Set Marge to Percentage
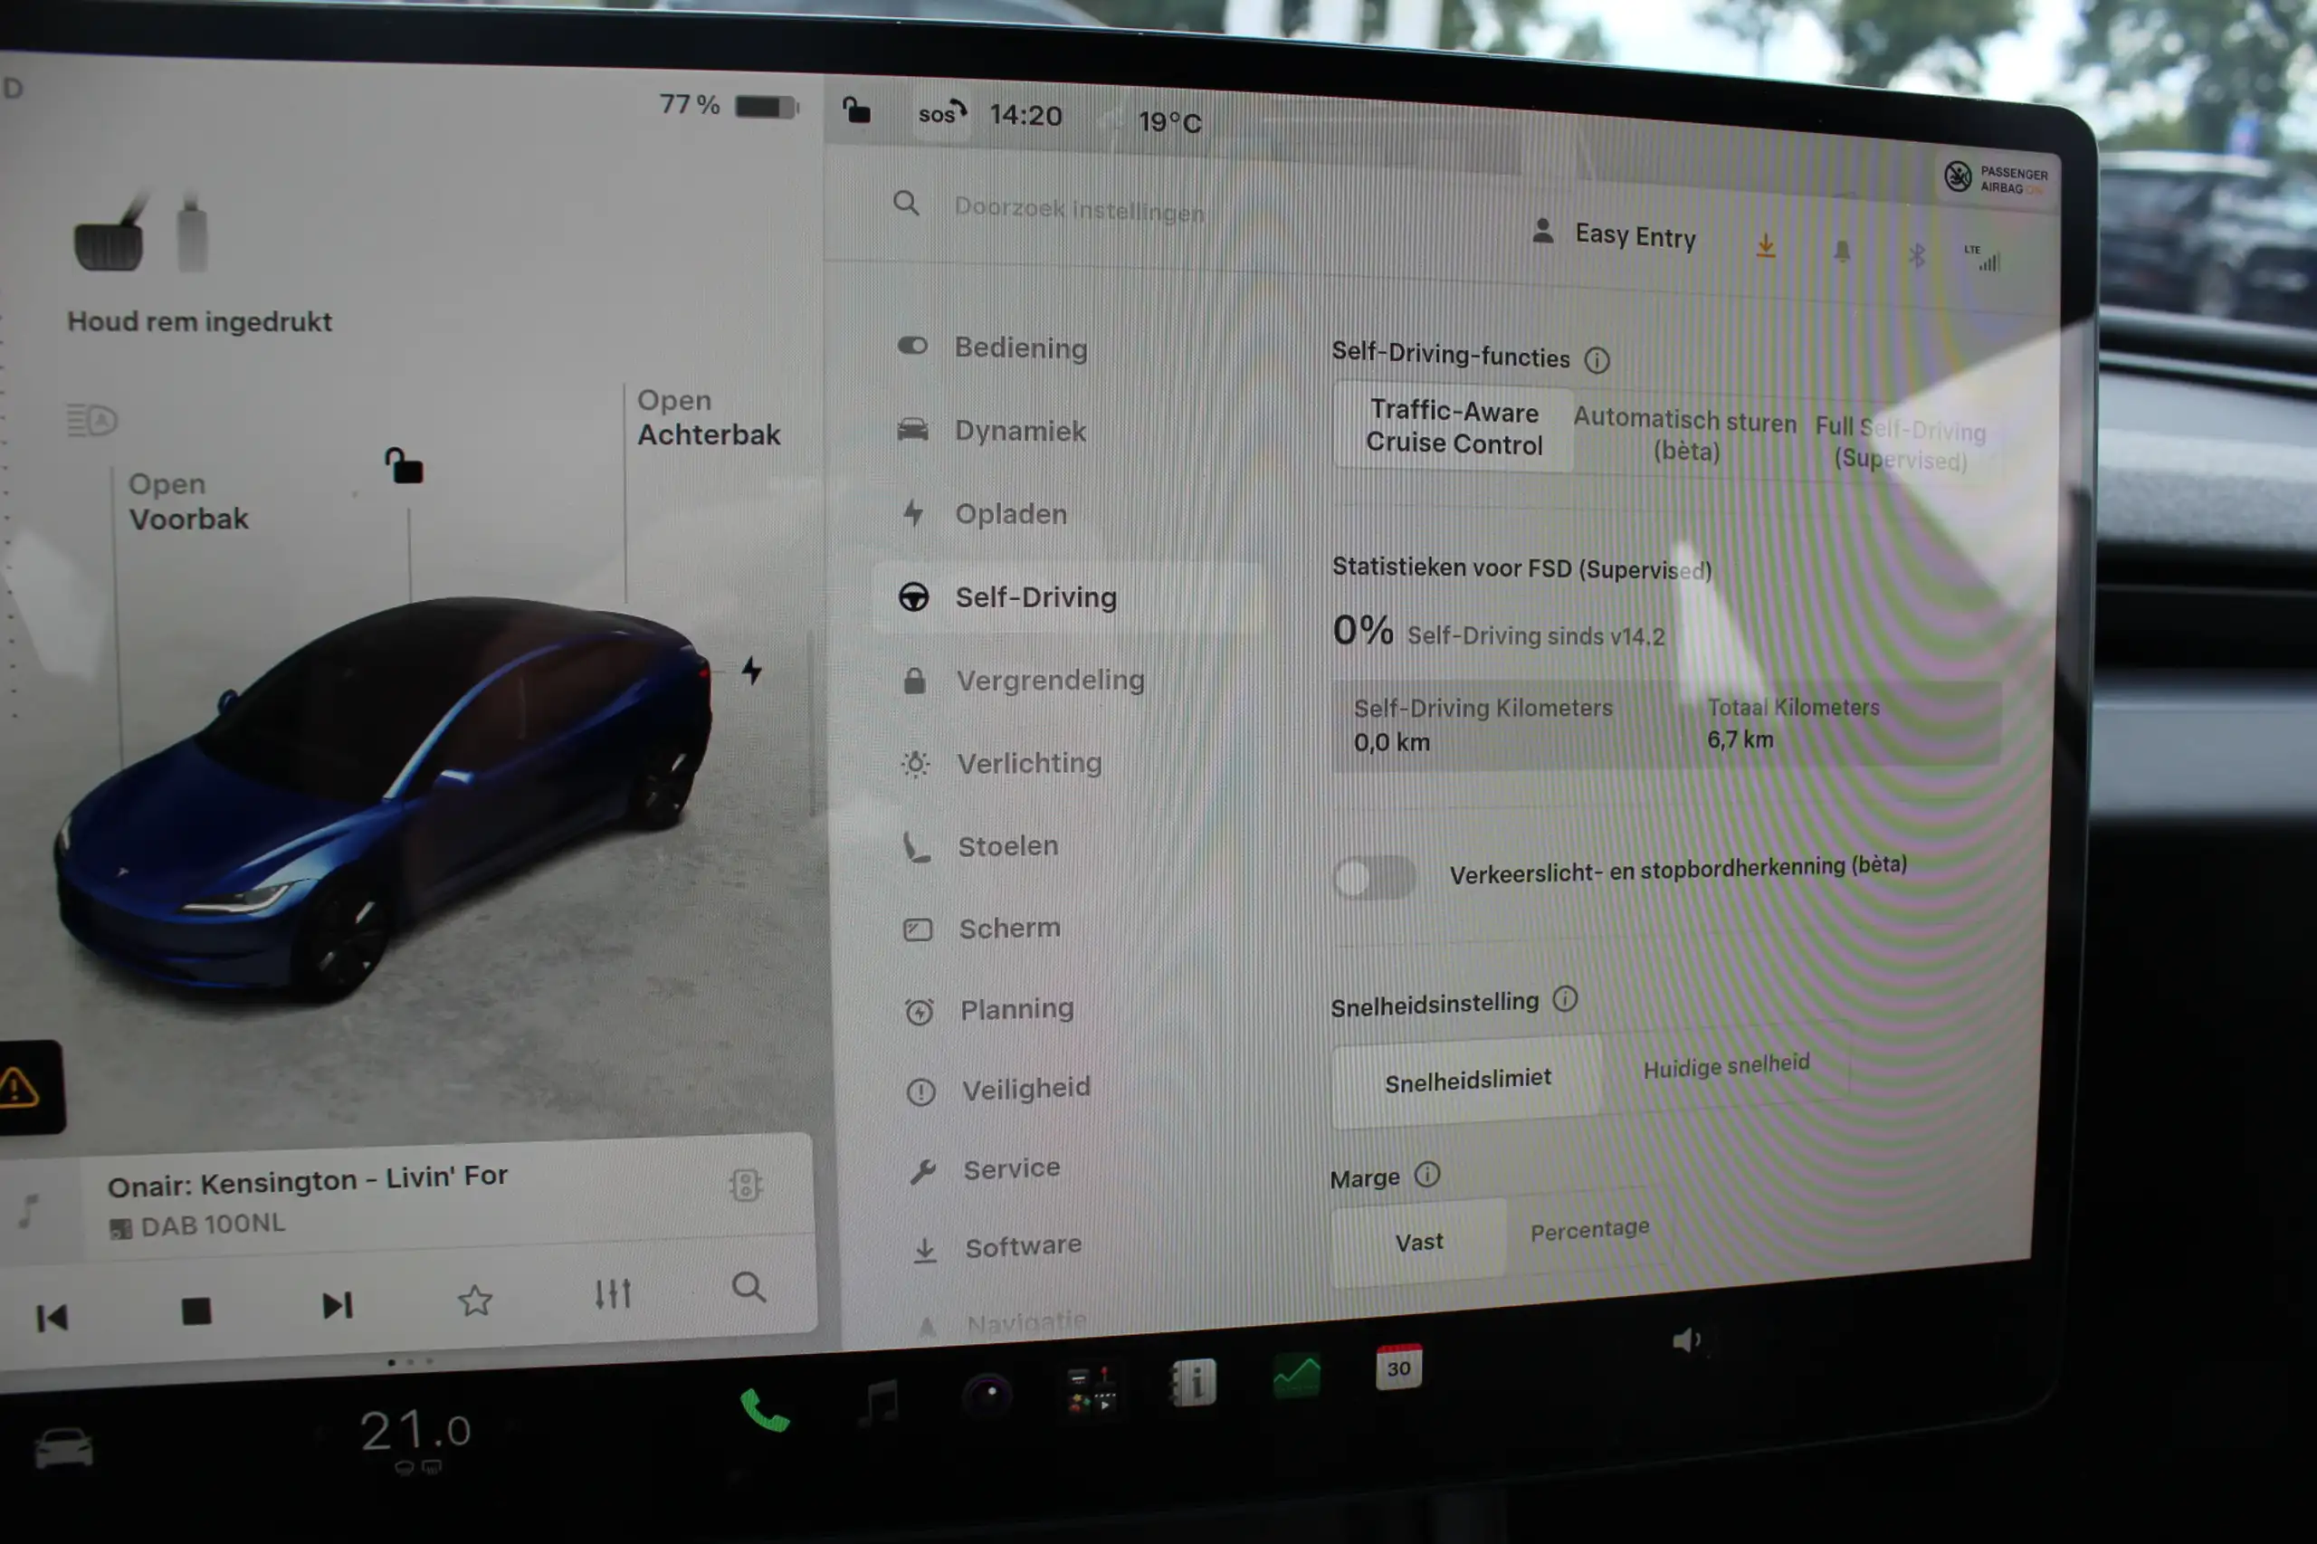This screenshot has width=2317, height=1544. (1589, 1231)
